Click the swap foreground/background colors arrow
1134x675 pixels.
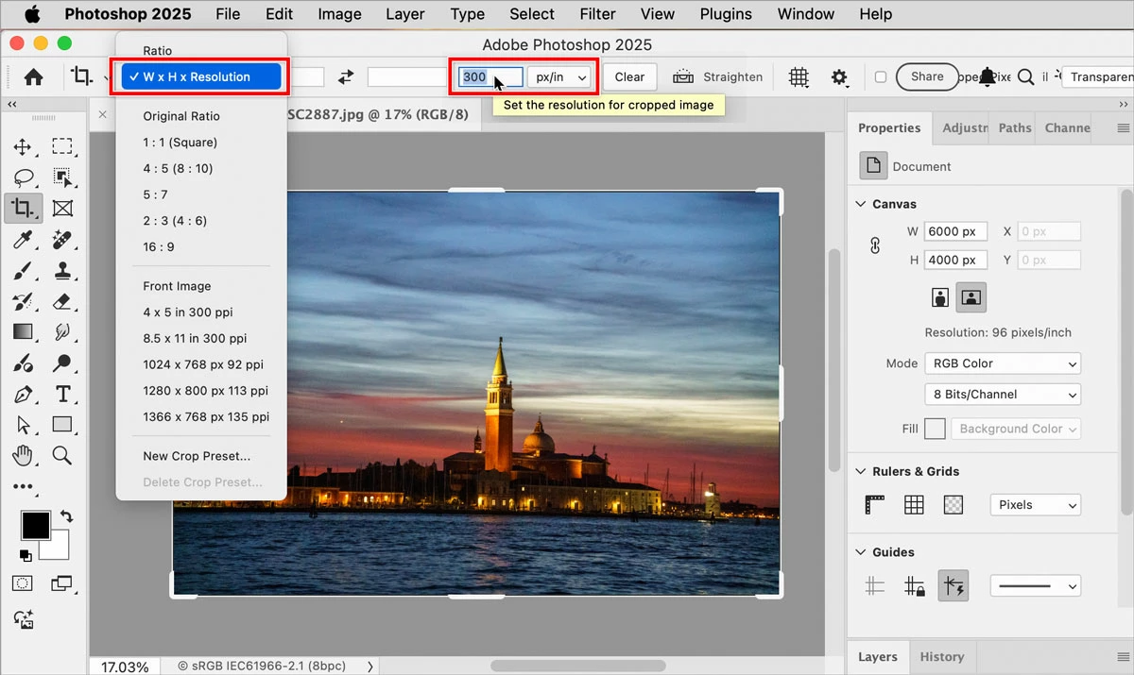click(x=65, y=516)
